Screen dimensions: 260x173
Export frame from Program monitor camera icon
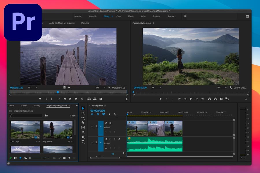[221, 99]
